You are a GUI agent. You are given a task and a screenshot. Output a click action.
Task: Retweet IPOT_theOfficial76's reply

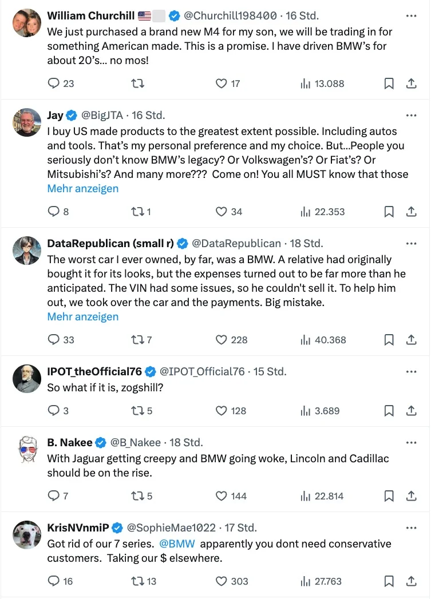(137, 411)
